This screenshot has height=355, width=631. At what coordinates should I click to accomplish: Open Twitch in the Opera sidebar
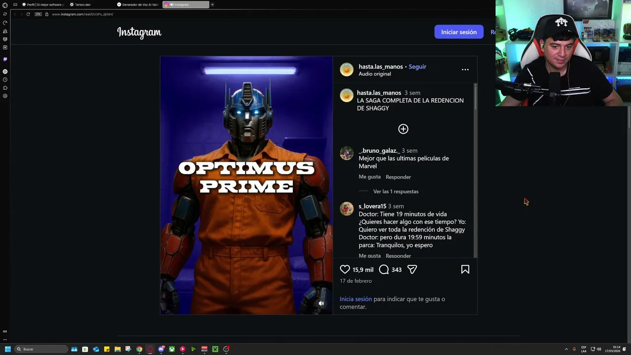pyautogui.click(x=5, y=59)
